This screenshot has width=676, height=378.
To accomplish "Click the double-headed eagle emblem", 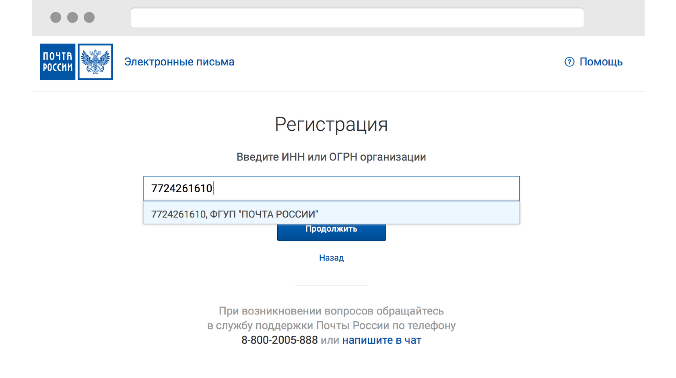I will (x=95, y=62).
